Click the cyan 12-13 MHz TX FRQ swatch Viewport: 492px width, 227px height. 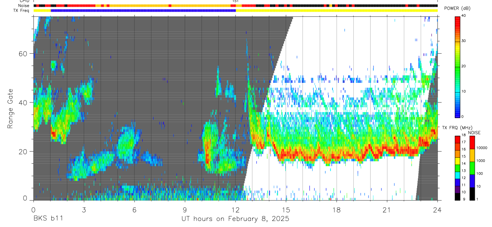tap(457, 175)
